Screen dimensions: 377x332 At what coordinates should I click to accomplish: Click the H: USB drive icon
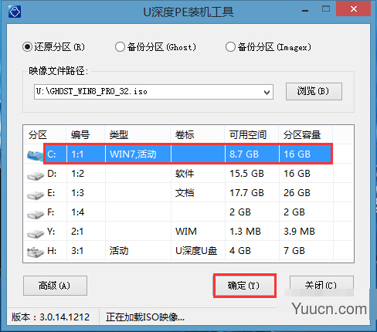(x=36, y=252)
